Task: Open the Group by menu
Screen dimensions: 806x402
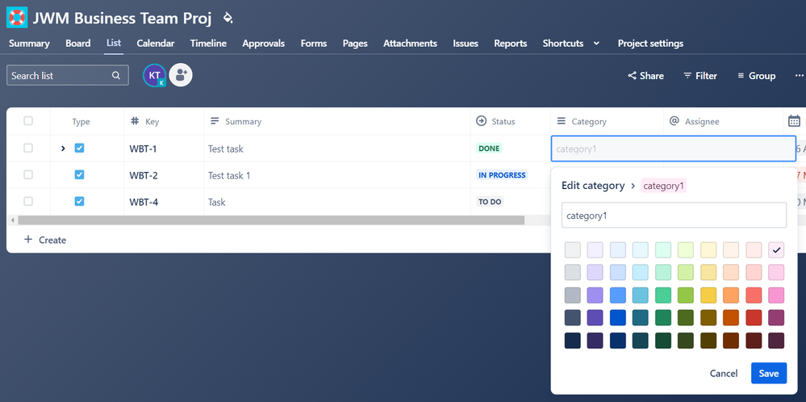Action: point(756,76)
